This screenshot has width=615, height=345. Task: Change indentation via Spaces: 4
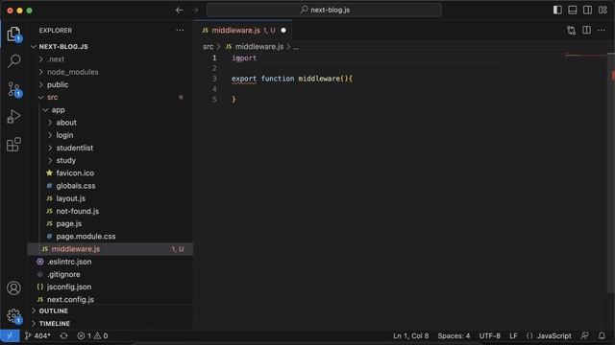[x=454, y=335]
